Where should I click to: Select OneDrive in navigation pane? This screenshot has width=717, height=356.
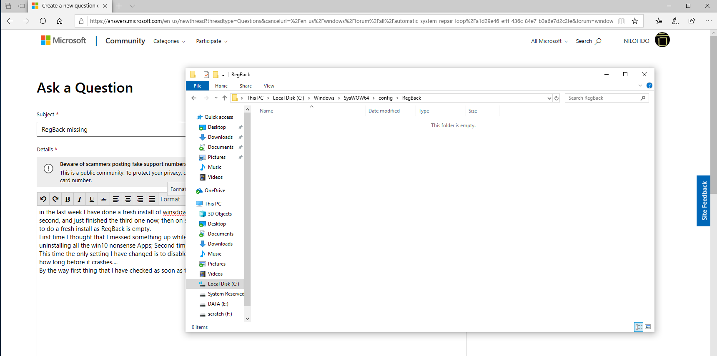(215, 191)
